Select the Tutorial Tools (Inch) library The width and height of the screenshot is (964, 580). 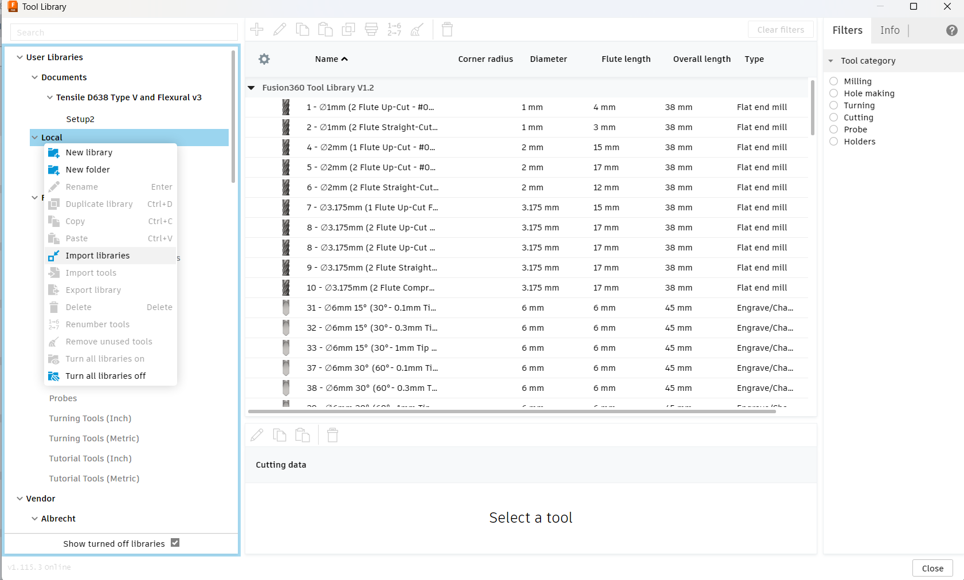pos(90,458)
